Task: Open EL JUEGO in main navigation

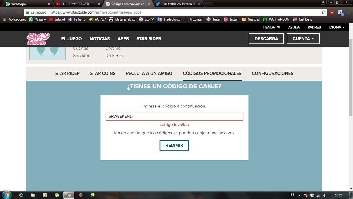Action: pos(71,39)
